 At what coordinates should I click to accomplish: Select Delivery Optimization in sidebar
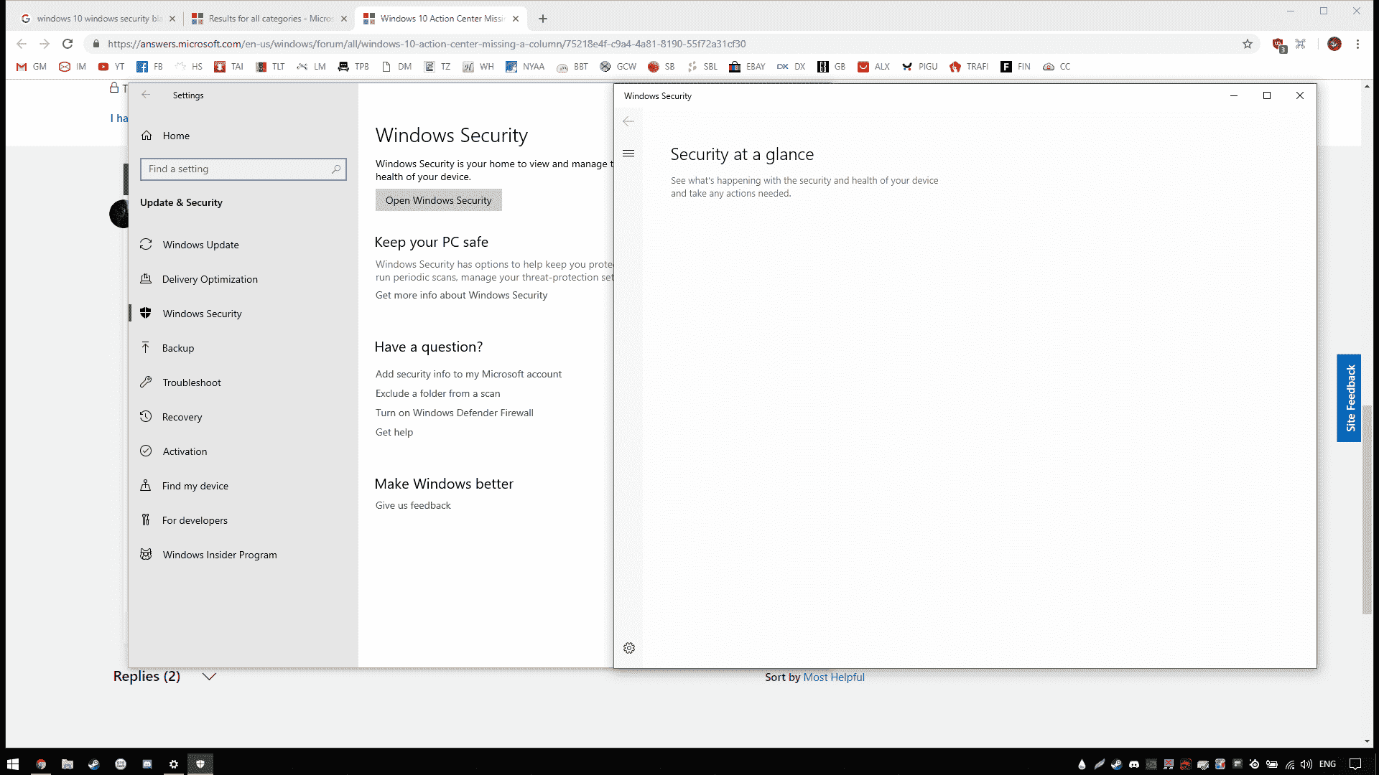point(243,279)
